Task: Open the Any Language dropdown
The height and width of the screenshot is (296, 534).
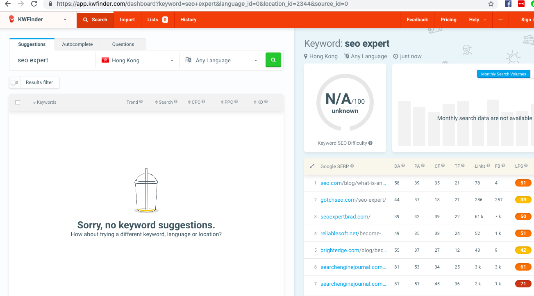Action: (x=221, y=60)
